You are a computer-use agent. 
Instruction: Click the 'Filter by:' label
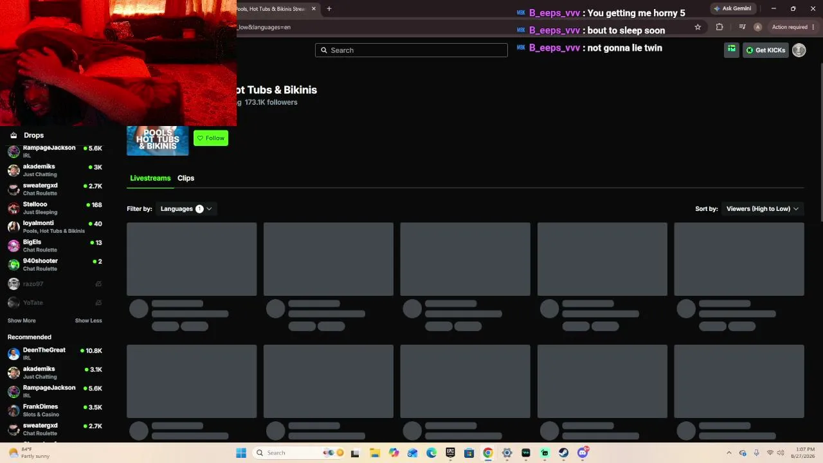click(140, 209)
